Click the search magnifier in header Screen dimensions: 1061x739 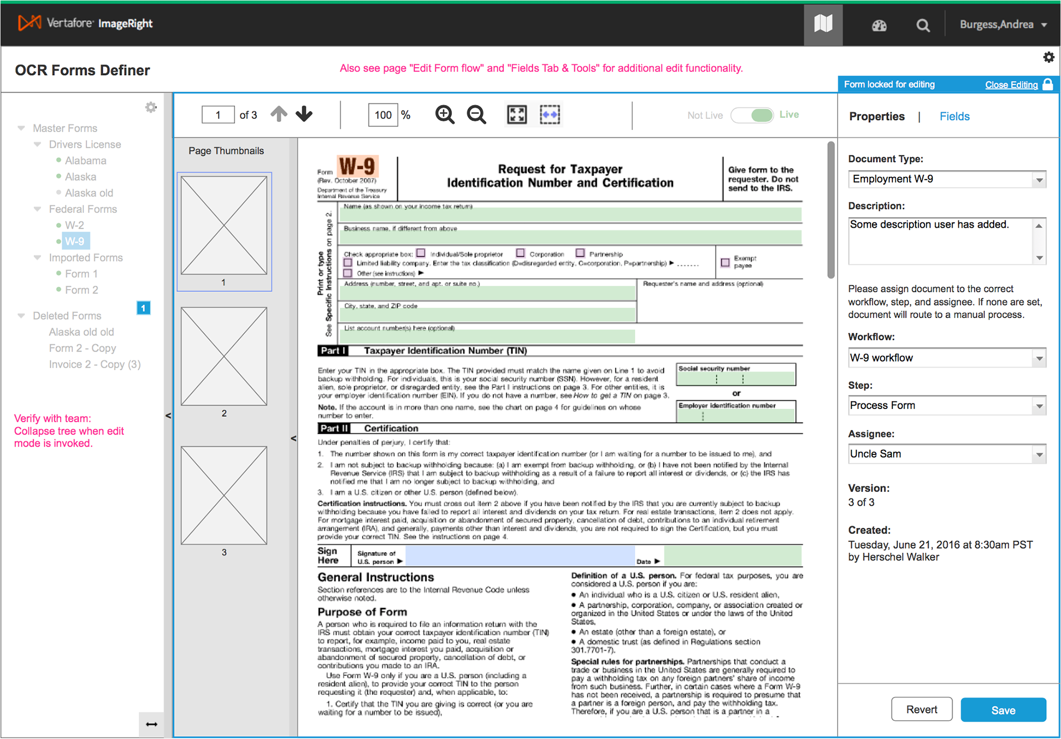click(923, 25)
